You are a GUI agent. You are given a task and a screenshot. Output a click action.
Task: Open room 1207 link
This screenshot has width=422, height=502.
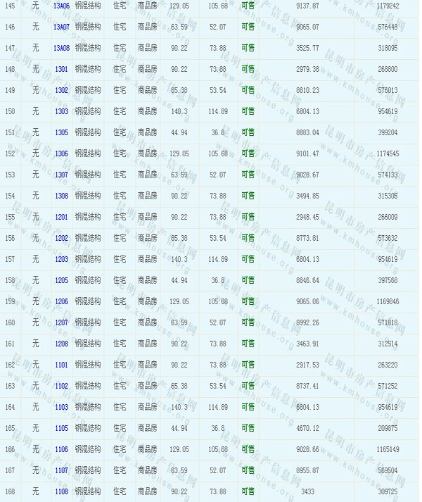(x=61, y=322)
